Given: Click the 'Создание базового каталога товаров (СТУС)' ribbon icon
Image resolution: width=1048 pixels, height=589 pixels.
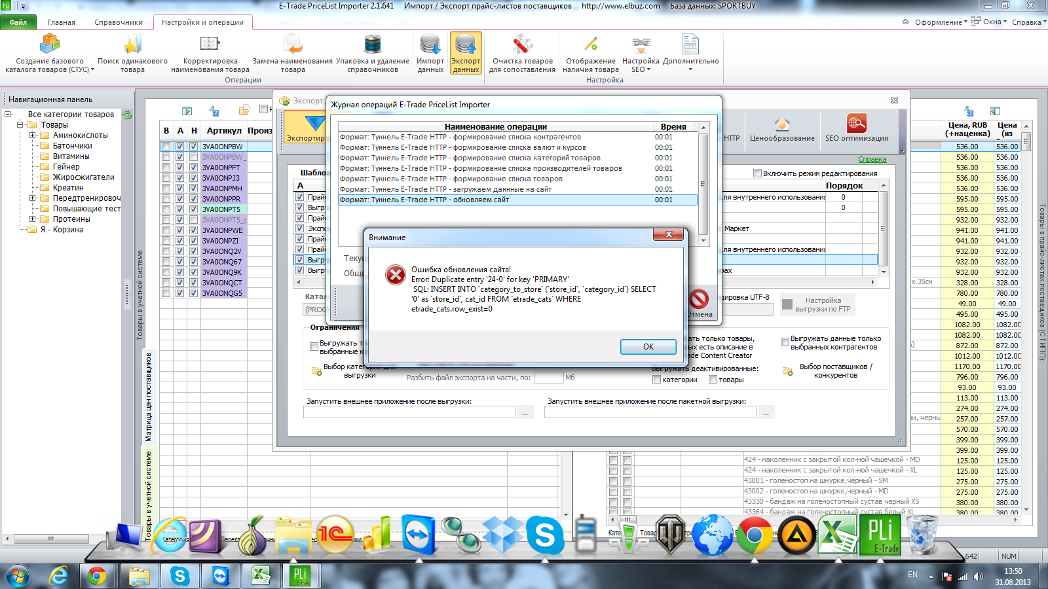Looking at the screenshot, I should [x=50, y=53].
